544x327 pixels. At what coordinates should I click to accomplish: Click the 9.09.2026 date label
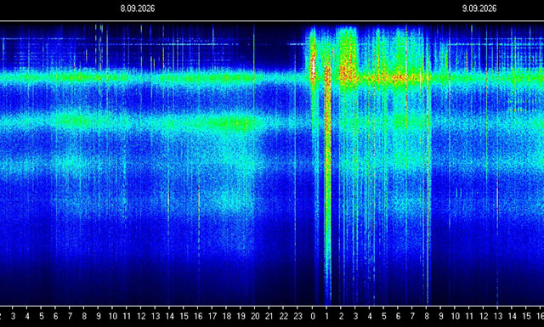pos(479,8)
